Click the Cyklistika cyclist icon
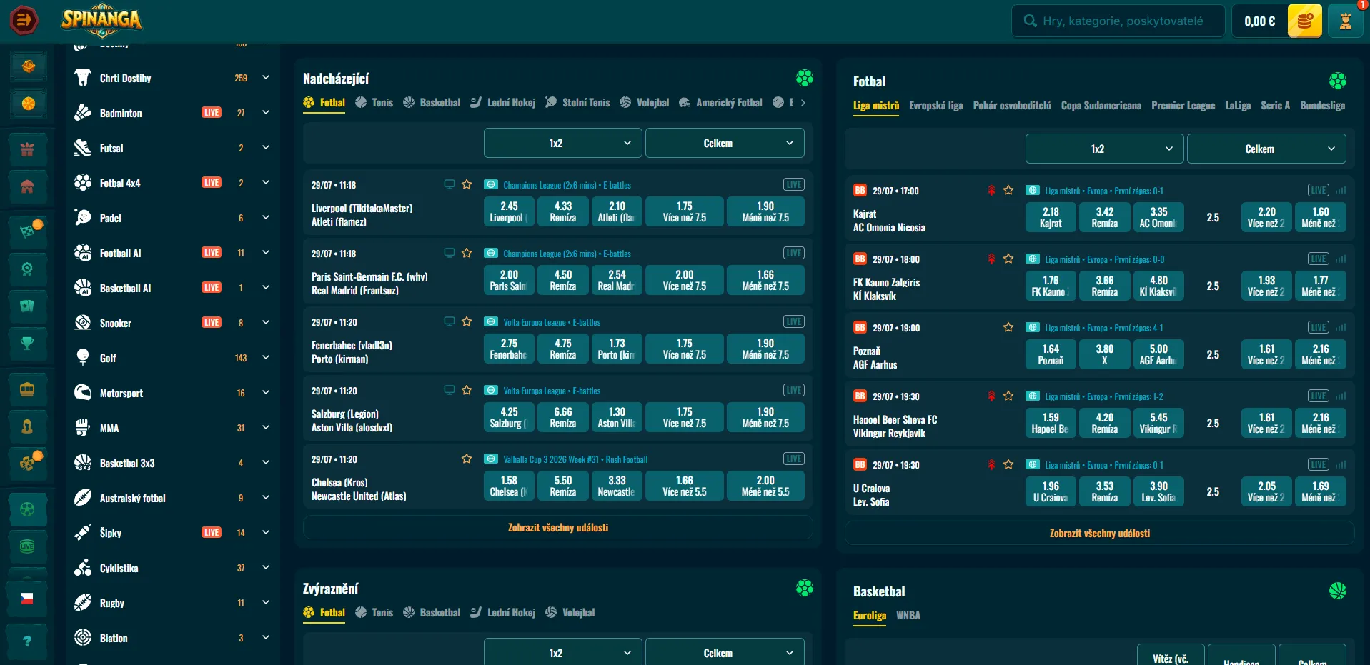The height and width of the screenshot is (665, 1370). pos(83,568)
